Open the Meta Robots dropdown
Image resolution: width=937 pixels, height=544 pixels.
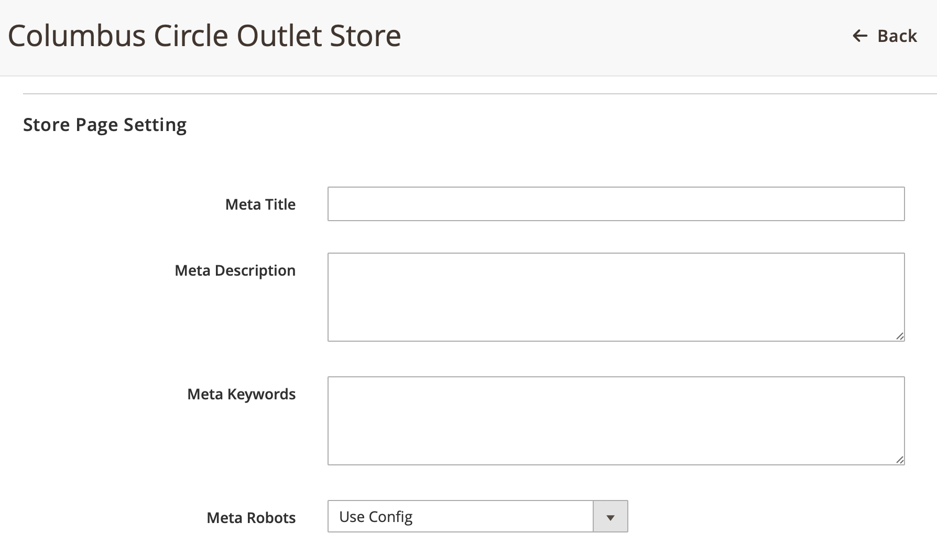[x=477, y=516]
